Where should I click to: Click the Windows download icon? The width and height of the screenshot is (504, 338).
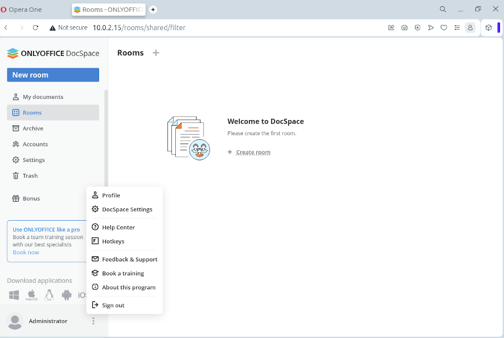(x=14, y=295)
